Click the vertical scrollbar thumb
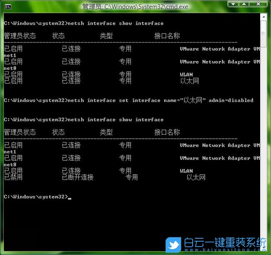This screenshot has width=271, height=255. pos(263,33)
